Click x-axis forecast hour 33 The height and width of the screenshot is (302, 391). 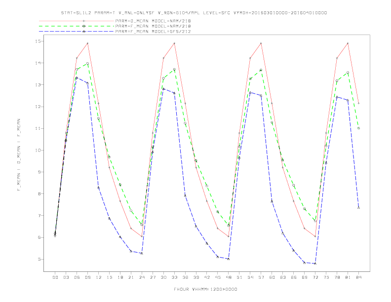pos(174,277)
